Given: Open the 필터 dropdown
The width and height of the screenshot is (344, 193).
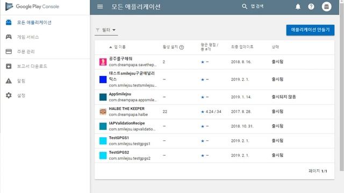Looking at the screenshot, I should pos(106,30).
